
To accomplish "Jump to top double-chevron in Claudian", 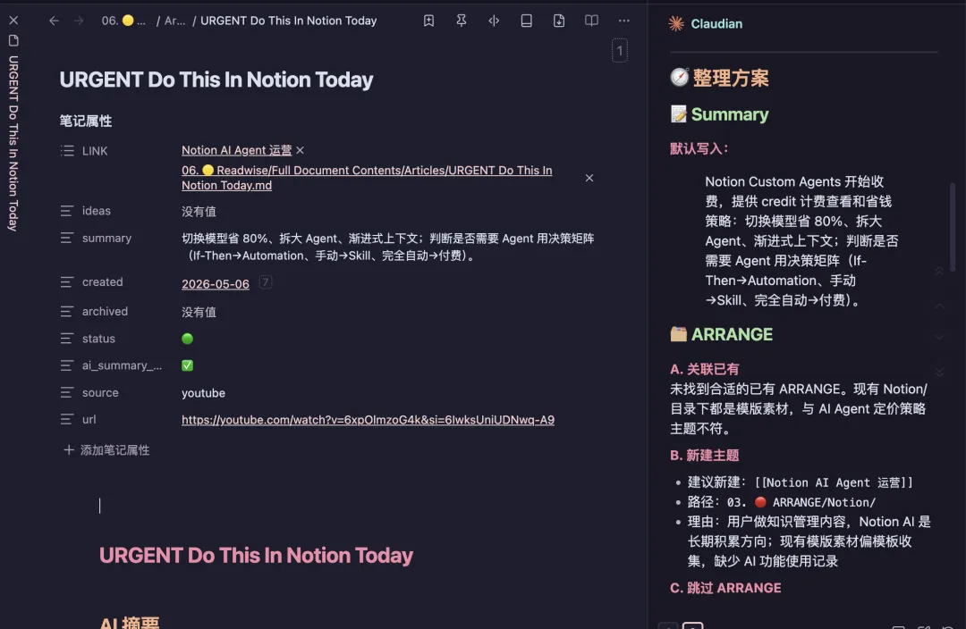I will [x=939, y=271].
